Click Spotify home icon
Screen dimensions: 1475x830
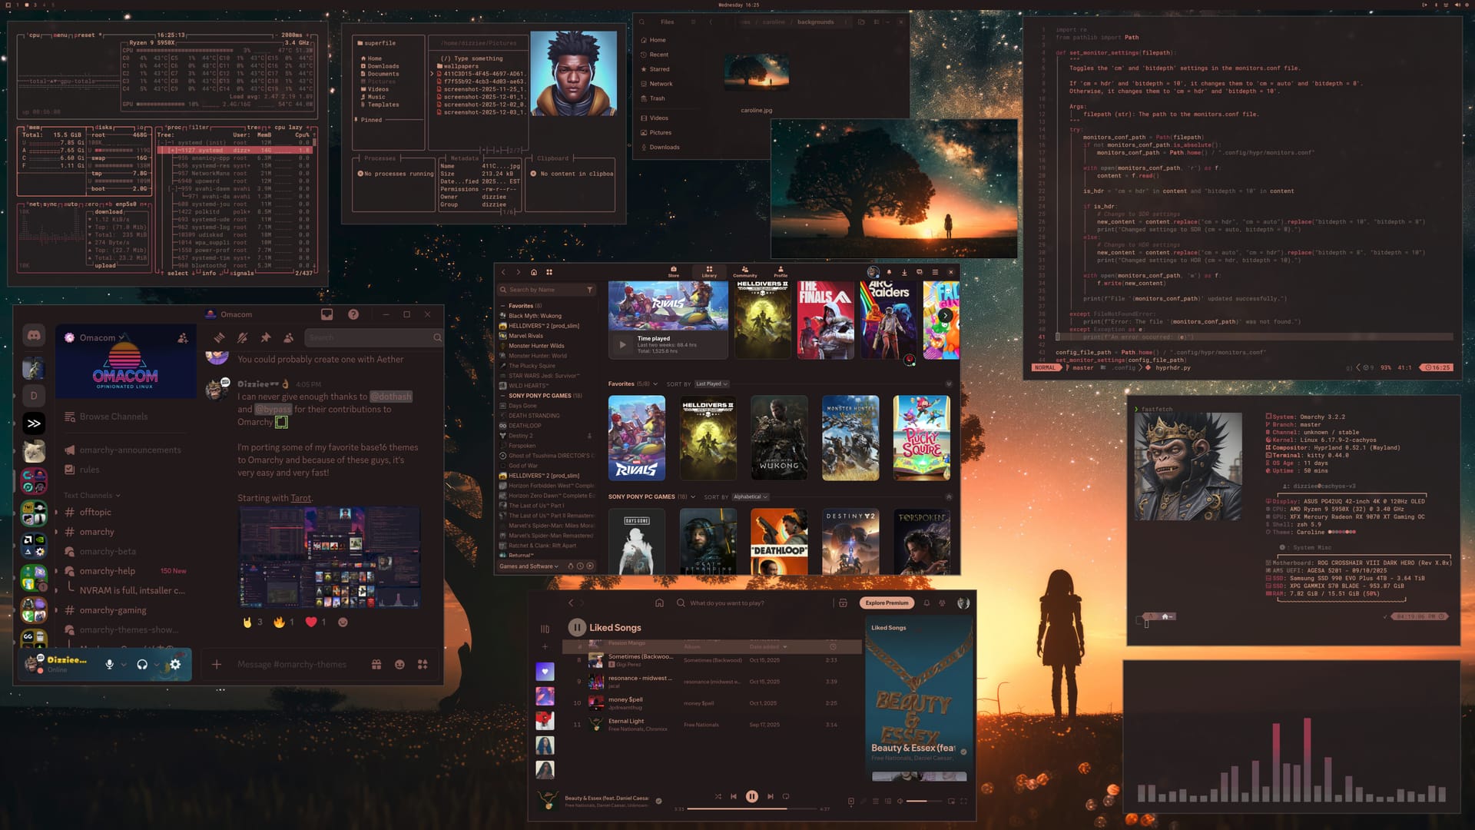tap(659, 603)
